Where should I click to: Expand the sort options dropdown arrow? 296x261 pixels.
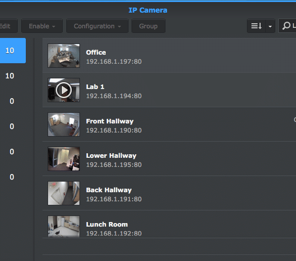[270, 26]
